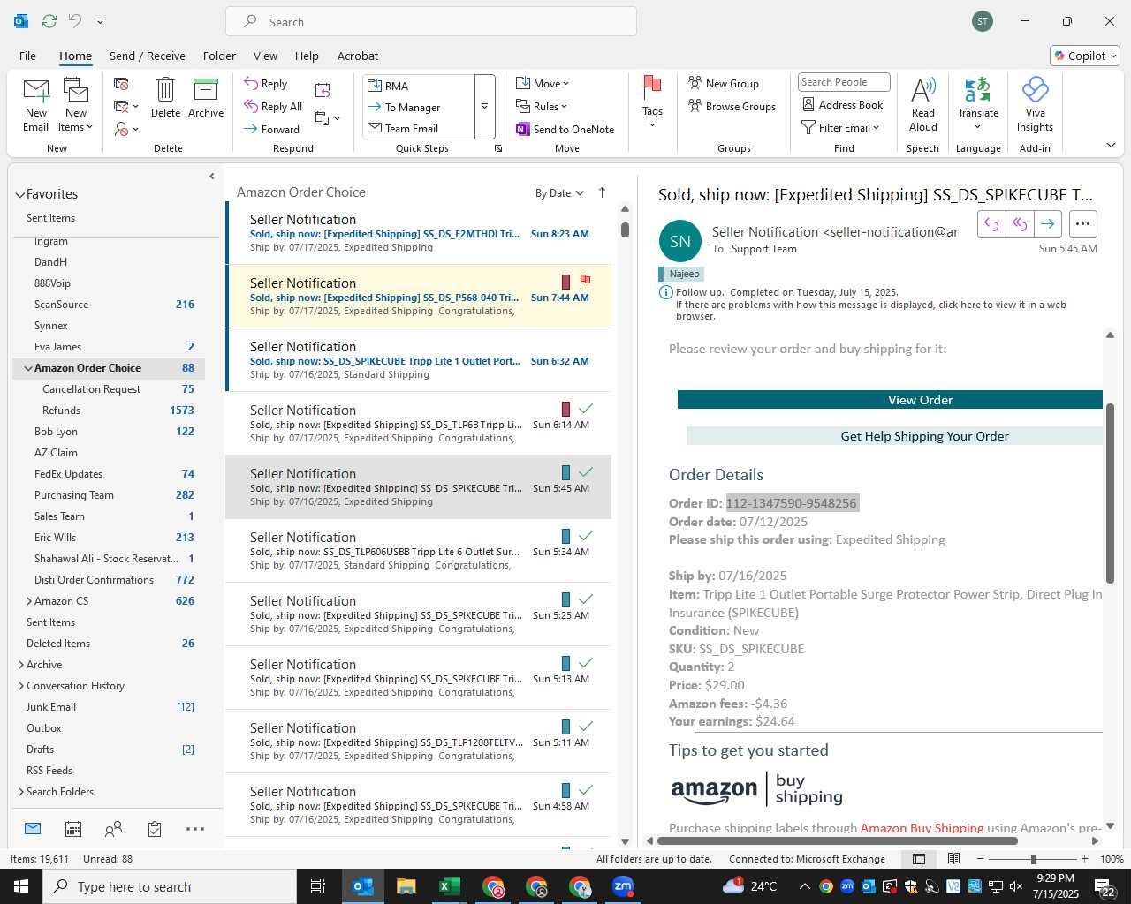This screenshot has height=904, width=1131.
Task: Collapse Favorites section
Action: [x=19, y=195]
